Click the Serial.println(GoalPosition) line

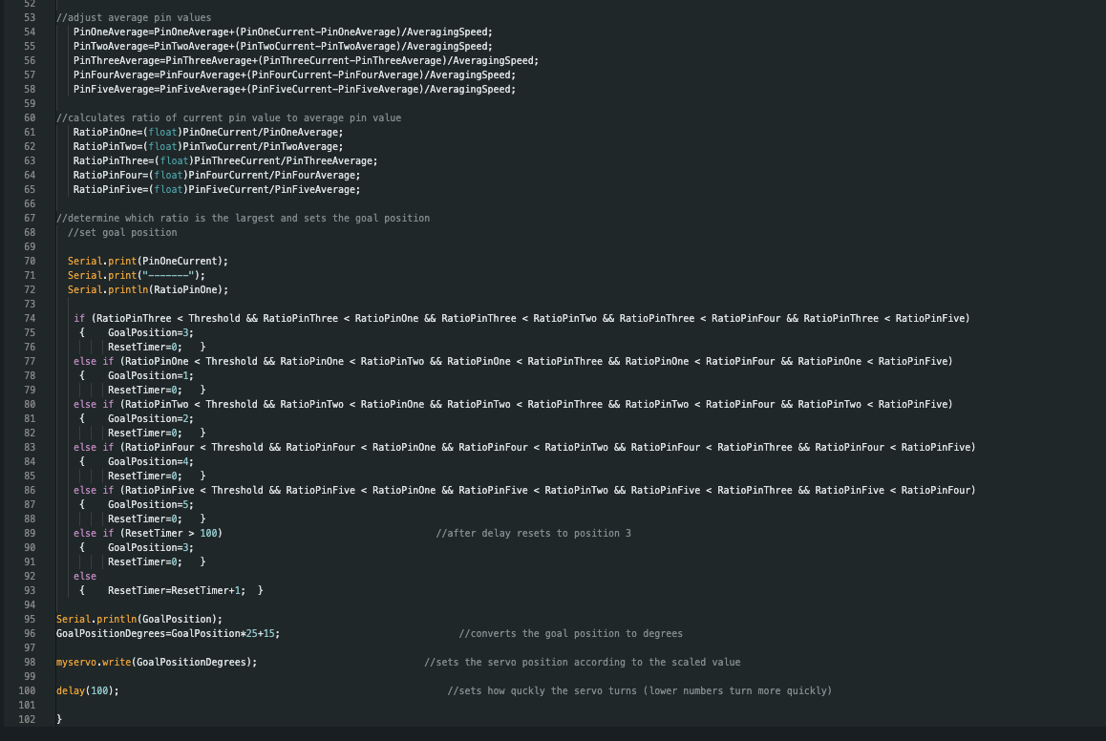click(x=139, y=619)
